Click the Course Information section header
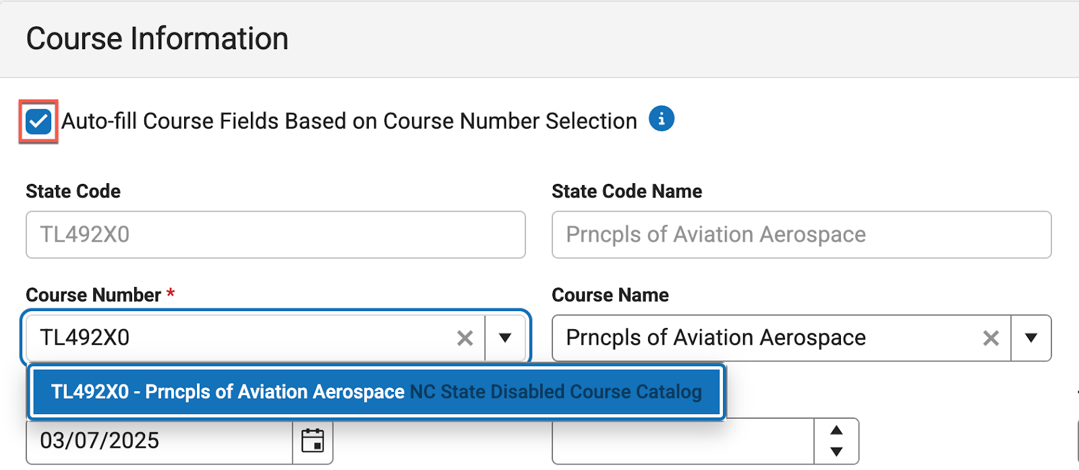 pos(157,38)
